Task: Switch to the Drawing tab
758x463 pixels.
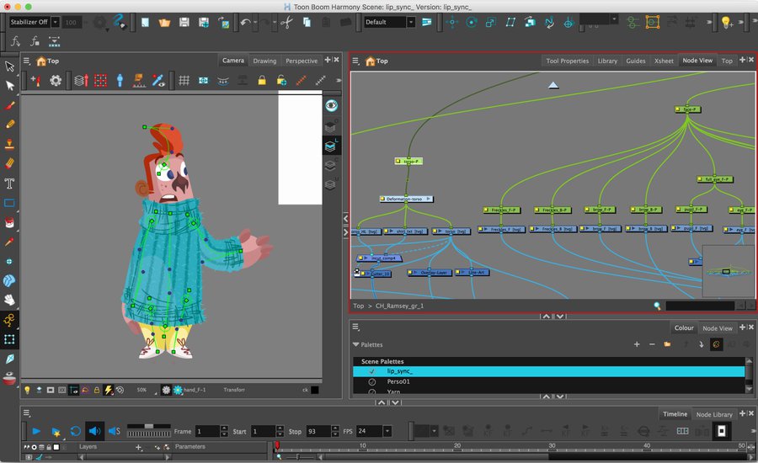Action: click(264, 61)
